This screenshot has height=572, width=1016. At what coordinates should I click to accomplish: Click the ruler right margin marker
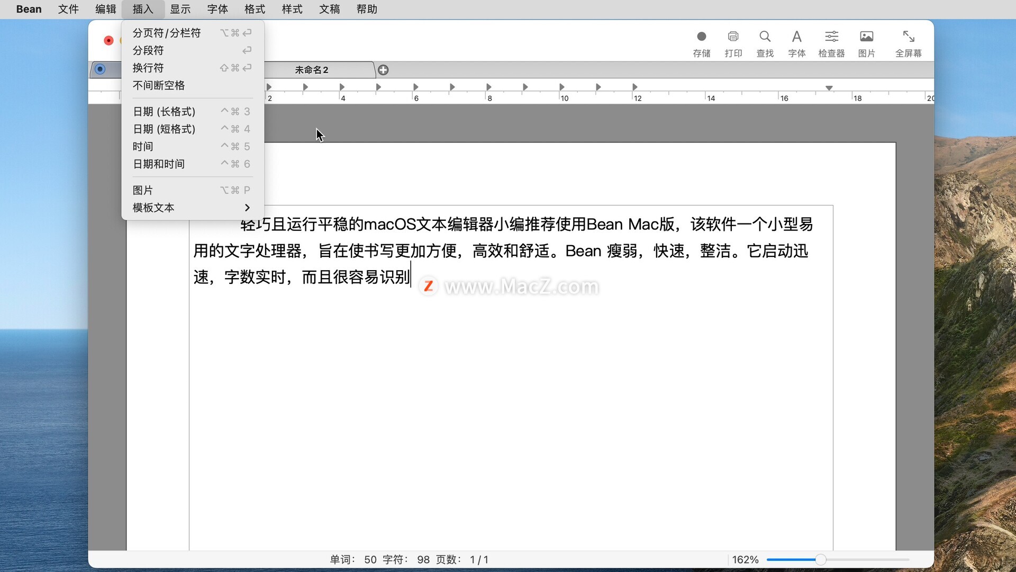click(829, 88)
